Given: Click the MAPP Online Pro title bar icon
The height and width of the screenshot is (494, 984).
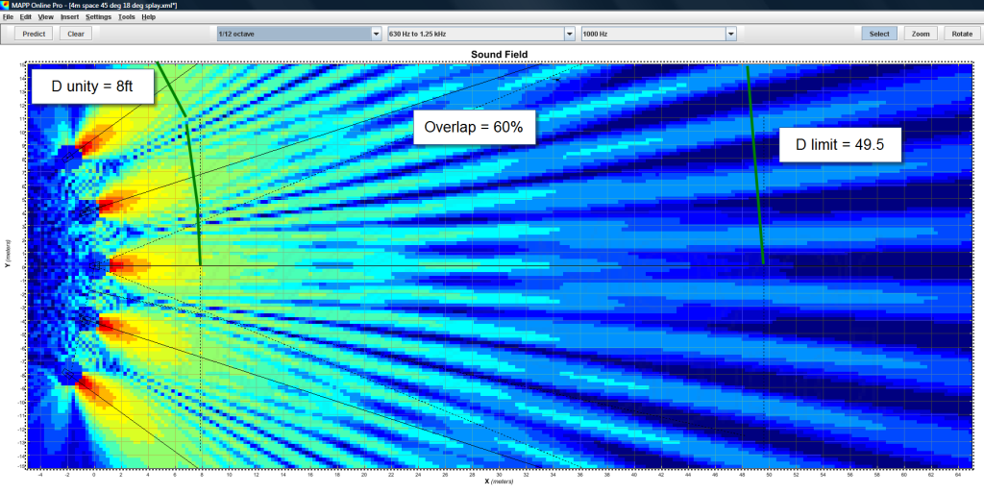Looking at the screenshot, I should click(x=6, y=5).
